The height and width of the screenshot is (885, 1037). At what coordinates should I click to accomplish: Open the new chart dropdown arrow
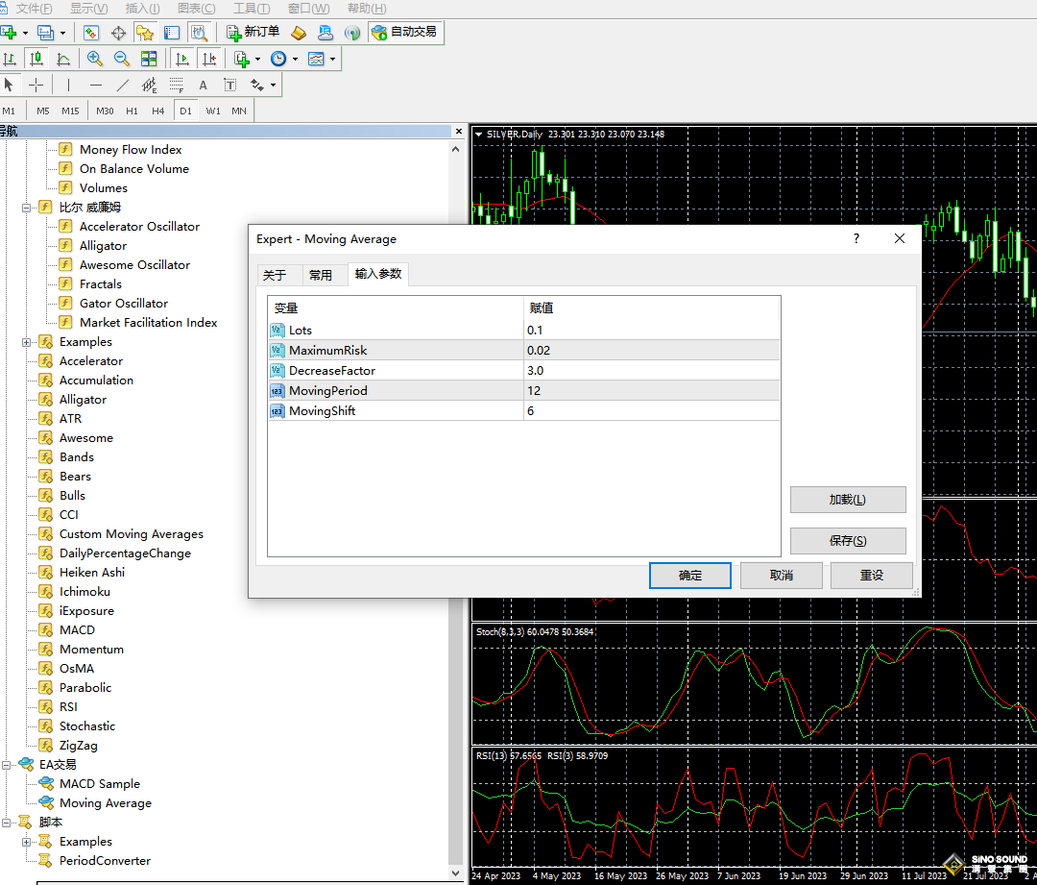25,33
